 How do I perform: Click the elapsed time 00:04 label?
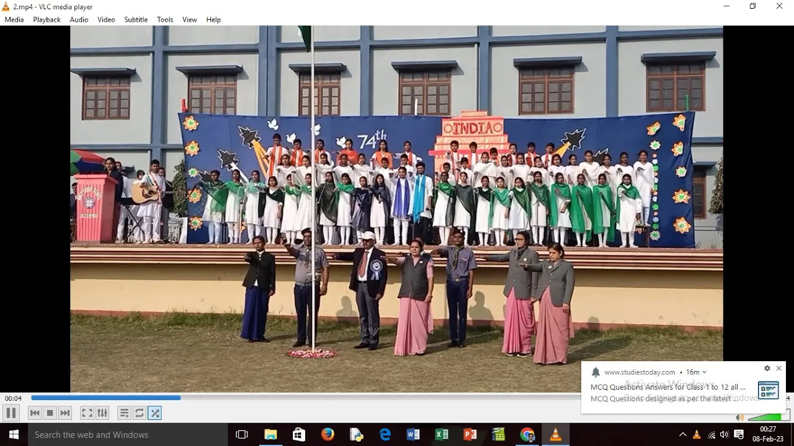pos(13,398)
